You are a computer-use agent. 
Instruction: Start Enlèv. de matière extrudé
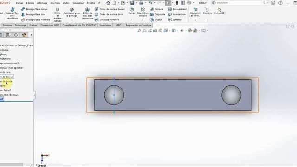(58, 15)
